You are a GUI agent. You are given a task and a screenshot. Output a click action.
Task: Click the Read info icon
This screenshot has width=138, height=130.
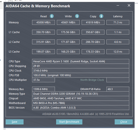(x=52, y=16)
